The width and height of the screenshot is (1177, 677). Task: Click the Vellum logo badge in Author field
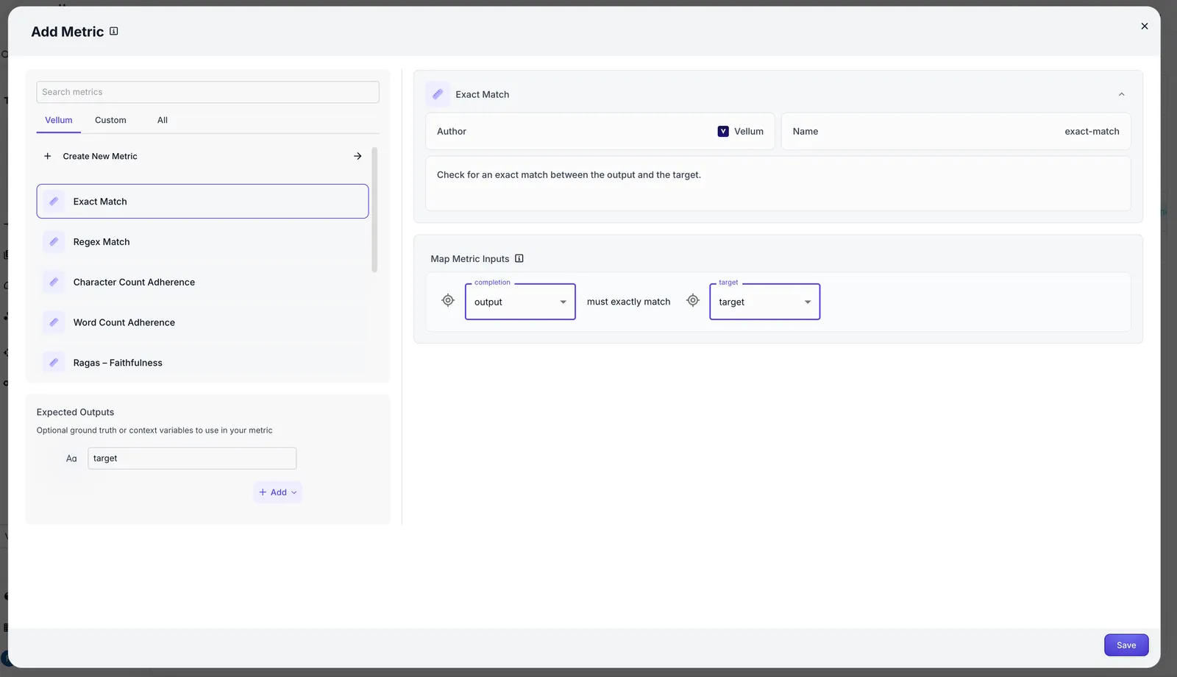click(x=723, y=131)
